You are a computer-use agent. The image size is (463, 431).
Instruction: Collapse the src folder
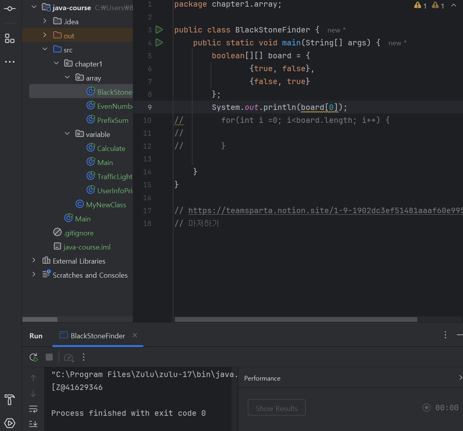point(45,49)
